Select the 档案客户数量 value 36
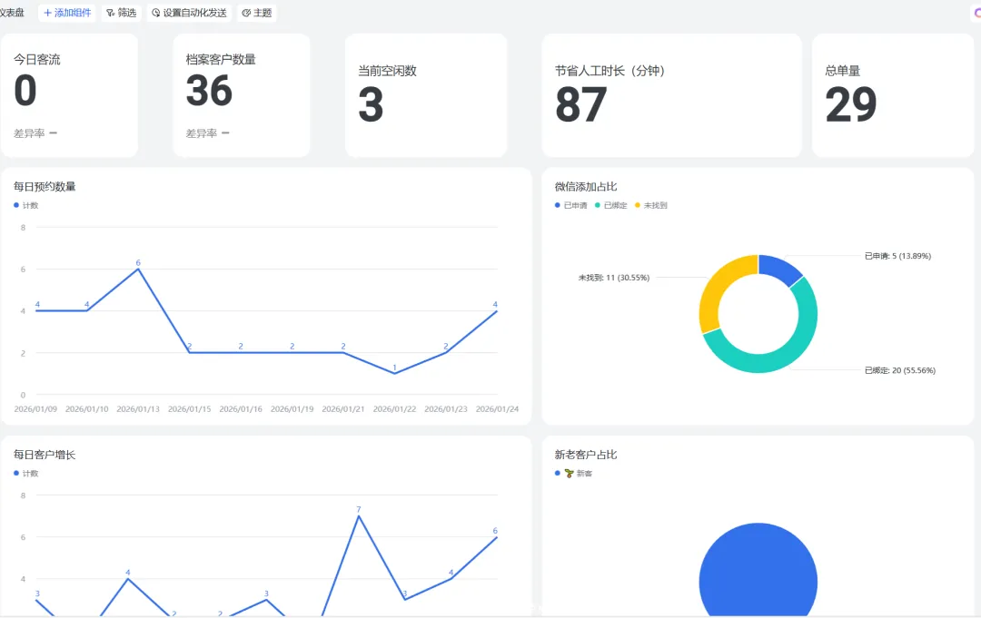This screenshot has width=981, height=618. pos(209,91)
